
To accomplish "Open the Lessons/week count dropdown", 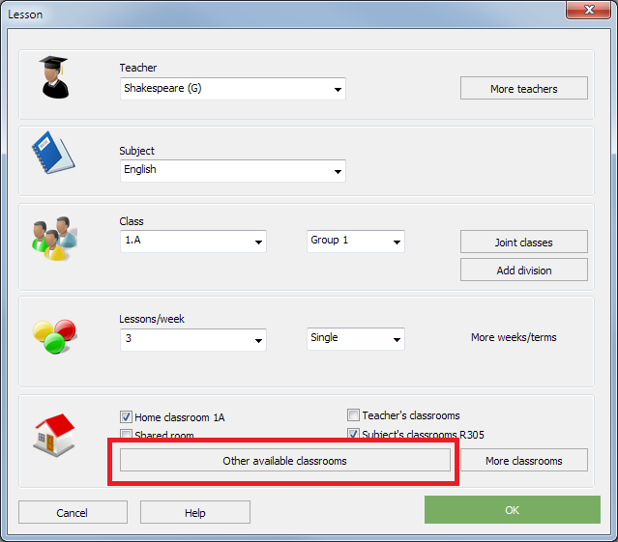I will coord(258,340).
